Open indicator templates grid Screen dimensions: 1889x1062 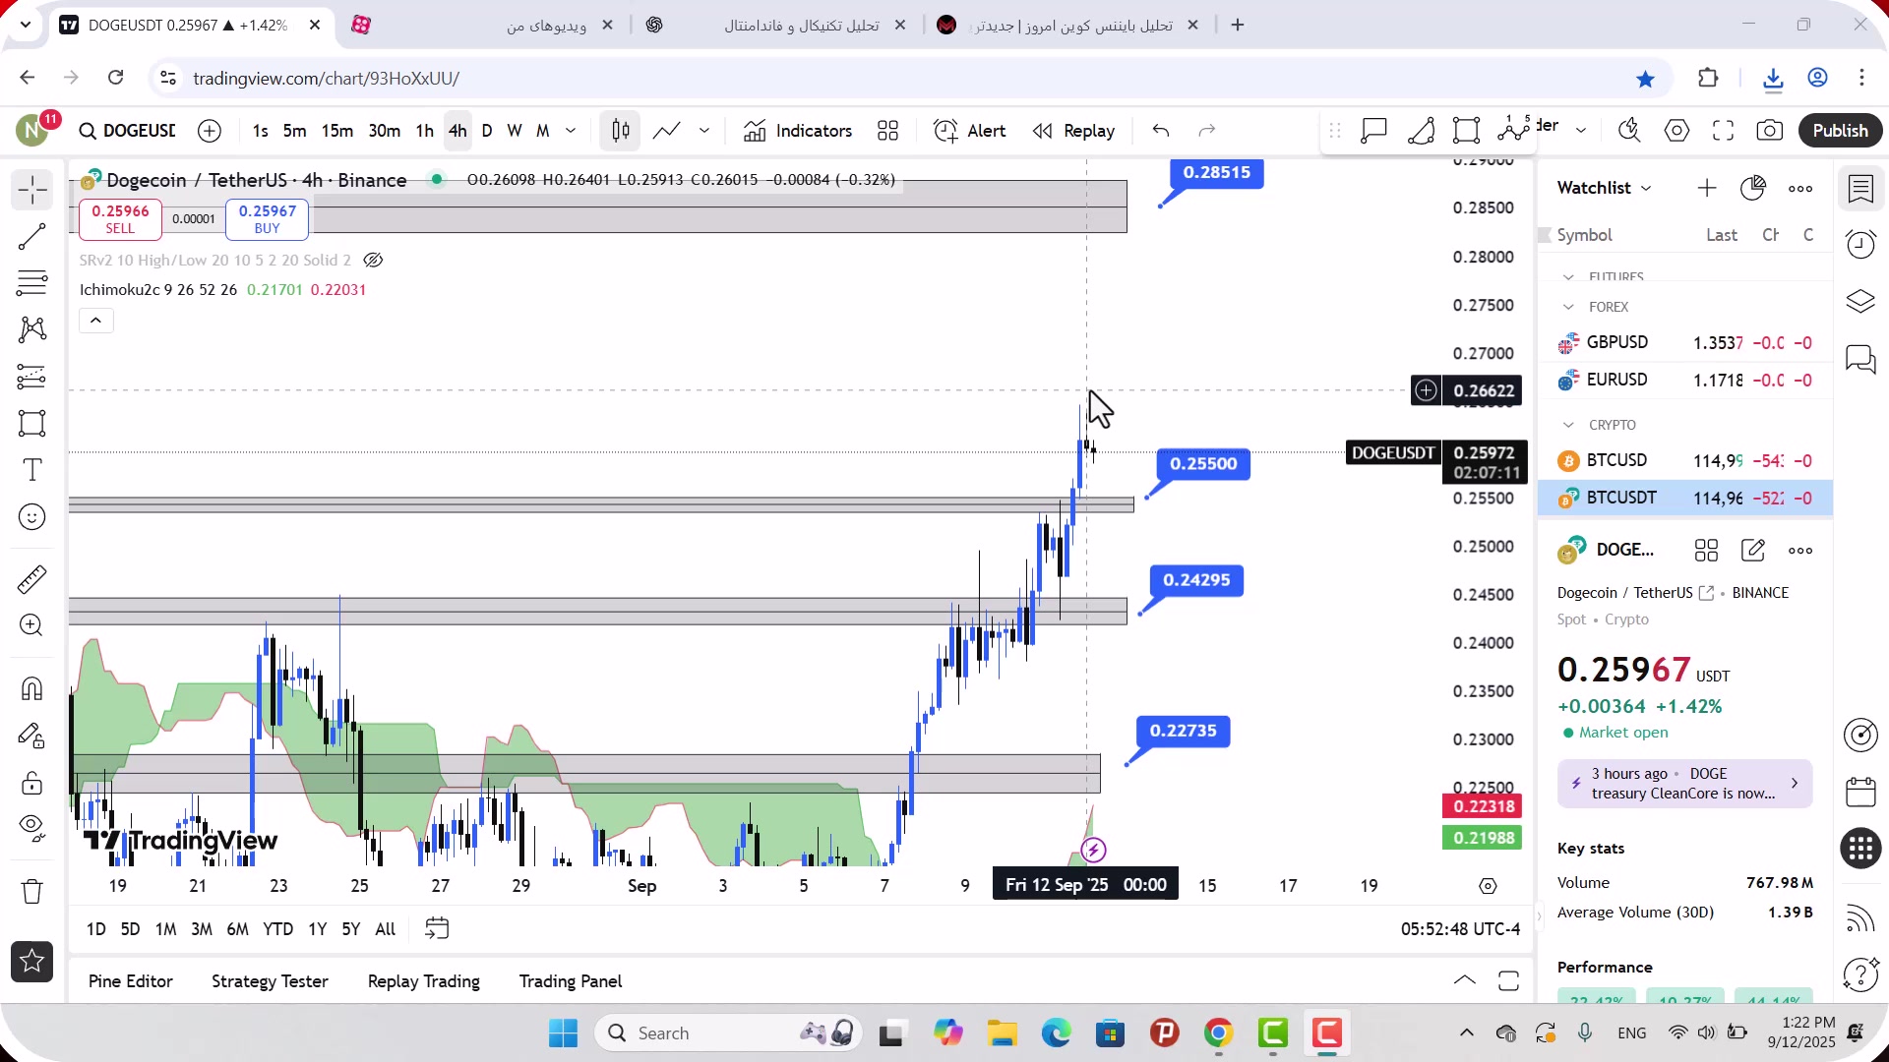pos(888,131)
